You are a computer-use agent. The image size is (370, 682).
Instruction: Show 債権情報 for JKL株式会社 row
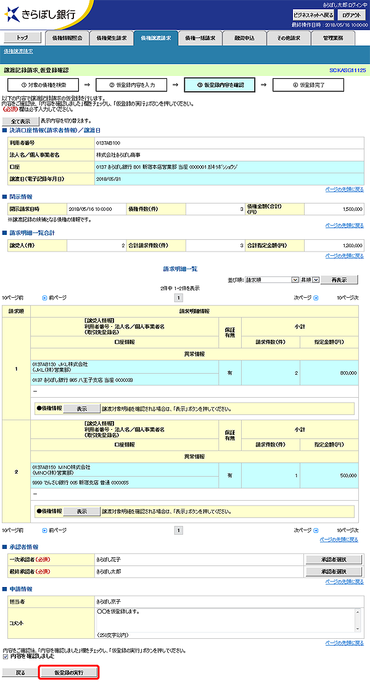82,409
